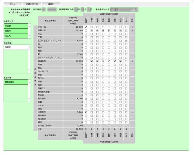Select 内閣府 in the 申請機関 list

(16, 47)
